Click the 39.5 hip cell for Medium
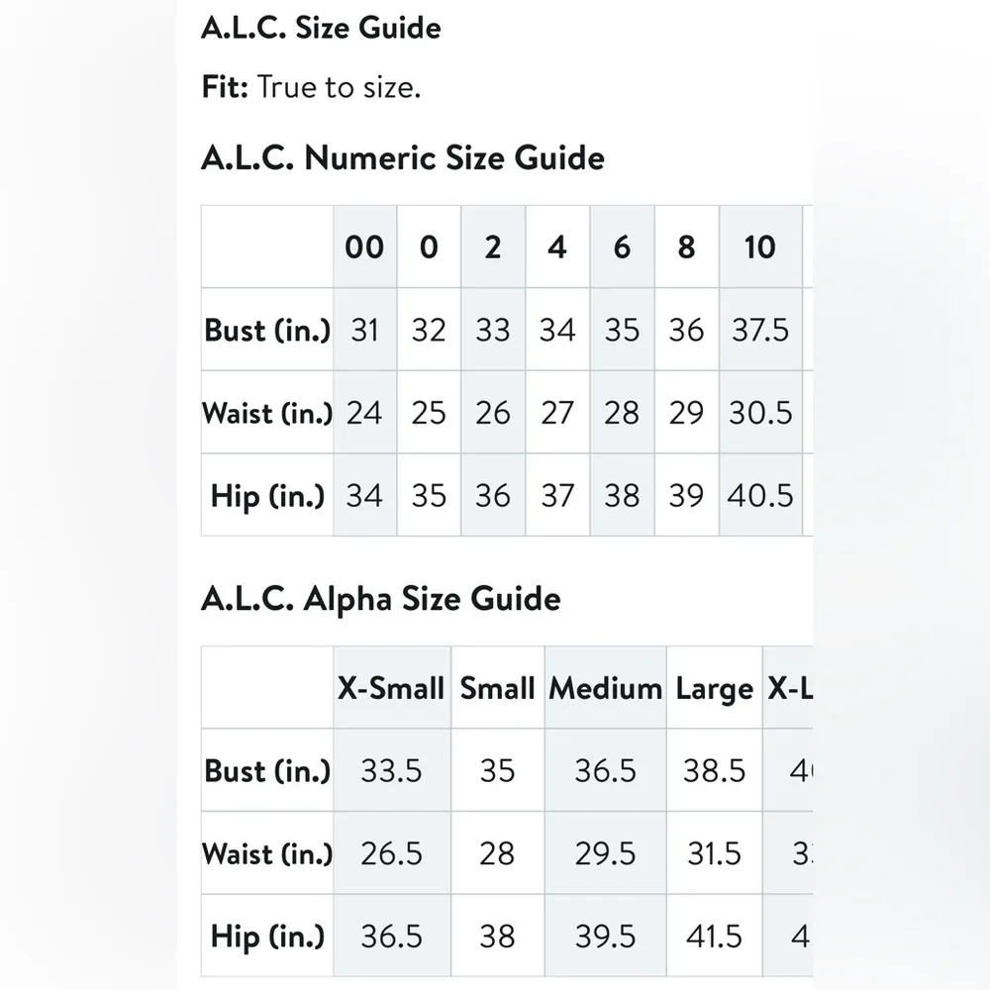Image resolution: width=990 pixels, height=990 pixels. click(x=605, y=937)
